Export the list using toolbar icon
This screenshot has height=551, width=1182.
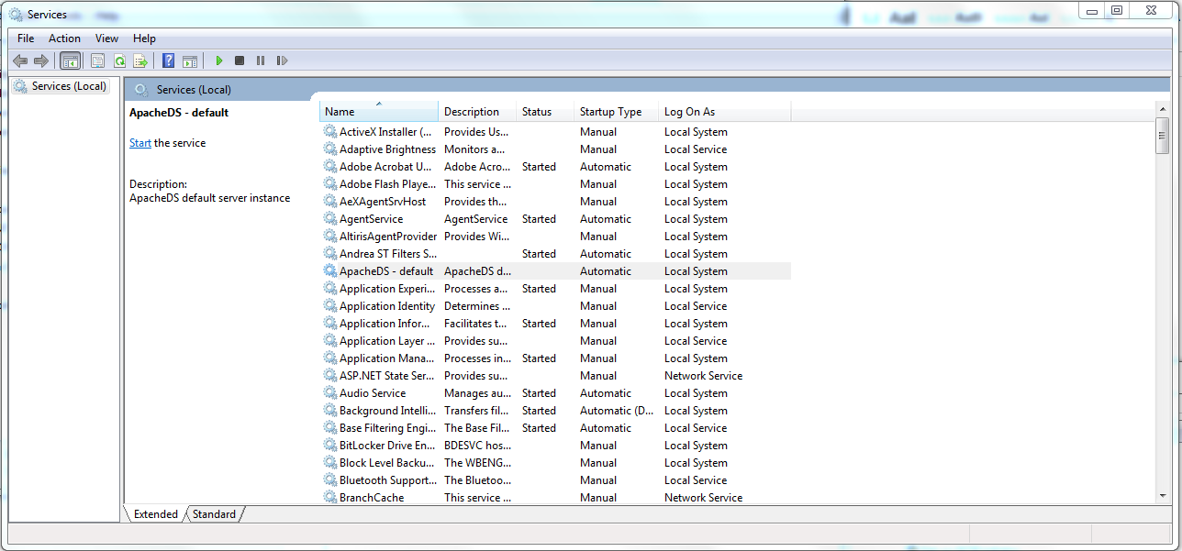click(140, 61)
